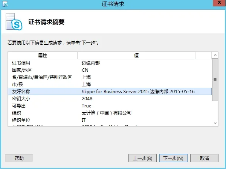Image resolution: width=226 pixels, height=169 pixels.
Task: Click the value 云计算（中国）有限公司
Action: pos(107,113)
